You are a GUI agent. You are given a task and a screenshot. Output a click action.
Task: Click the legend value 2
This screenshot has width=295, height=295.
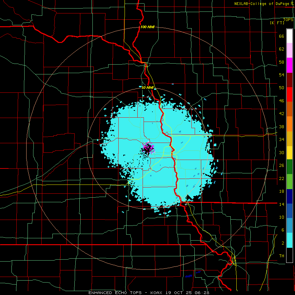(x=283, y=243)
